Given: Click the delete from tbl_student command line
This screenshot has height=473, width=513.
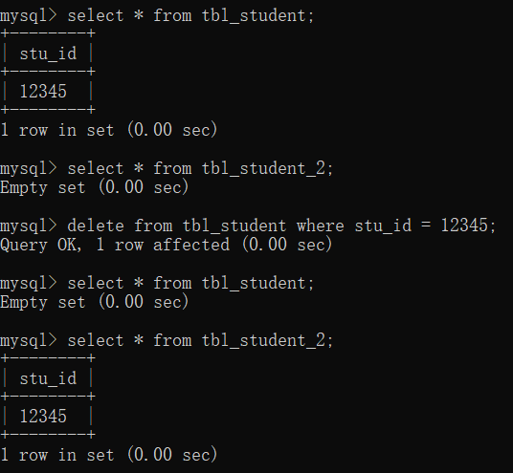Looking at the screenshot, I should pos(248,226).
